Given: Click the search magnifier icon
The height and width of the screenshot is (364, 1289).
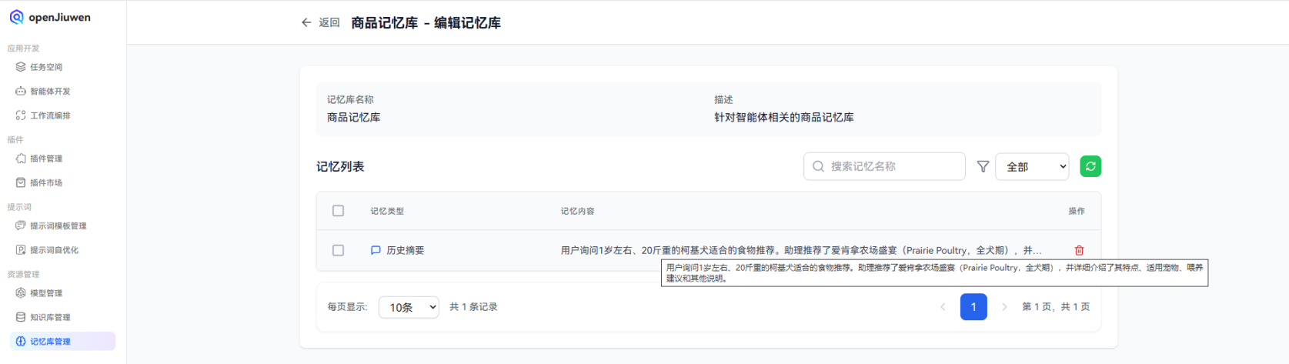Looking at the screenshot, I should 818,166.
